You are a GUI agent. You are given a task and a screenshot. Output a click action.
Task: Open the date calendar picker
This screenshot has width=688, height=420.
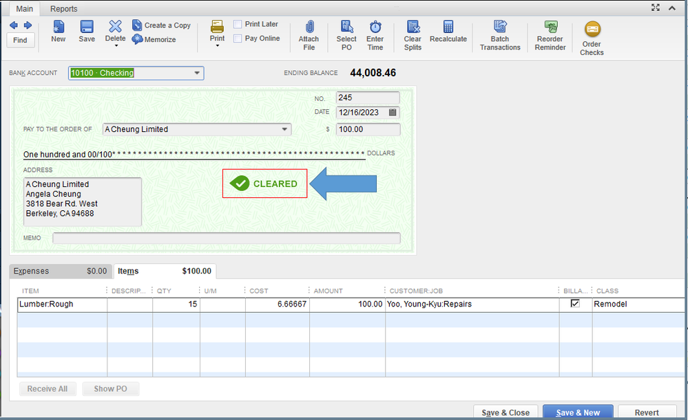point(393,112)
